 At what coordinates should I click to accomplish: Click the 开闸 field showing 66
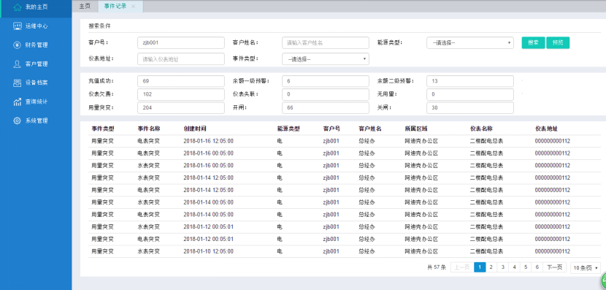(x=326, y=107)
